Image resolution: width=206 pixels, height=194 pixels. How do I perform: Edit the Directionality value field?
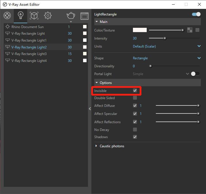pyautogui.click(x=134, y=66)
